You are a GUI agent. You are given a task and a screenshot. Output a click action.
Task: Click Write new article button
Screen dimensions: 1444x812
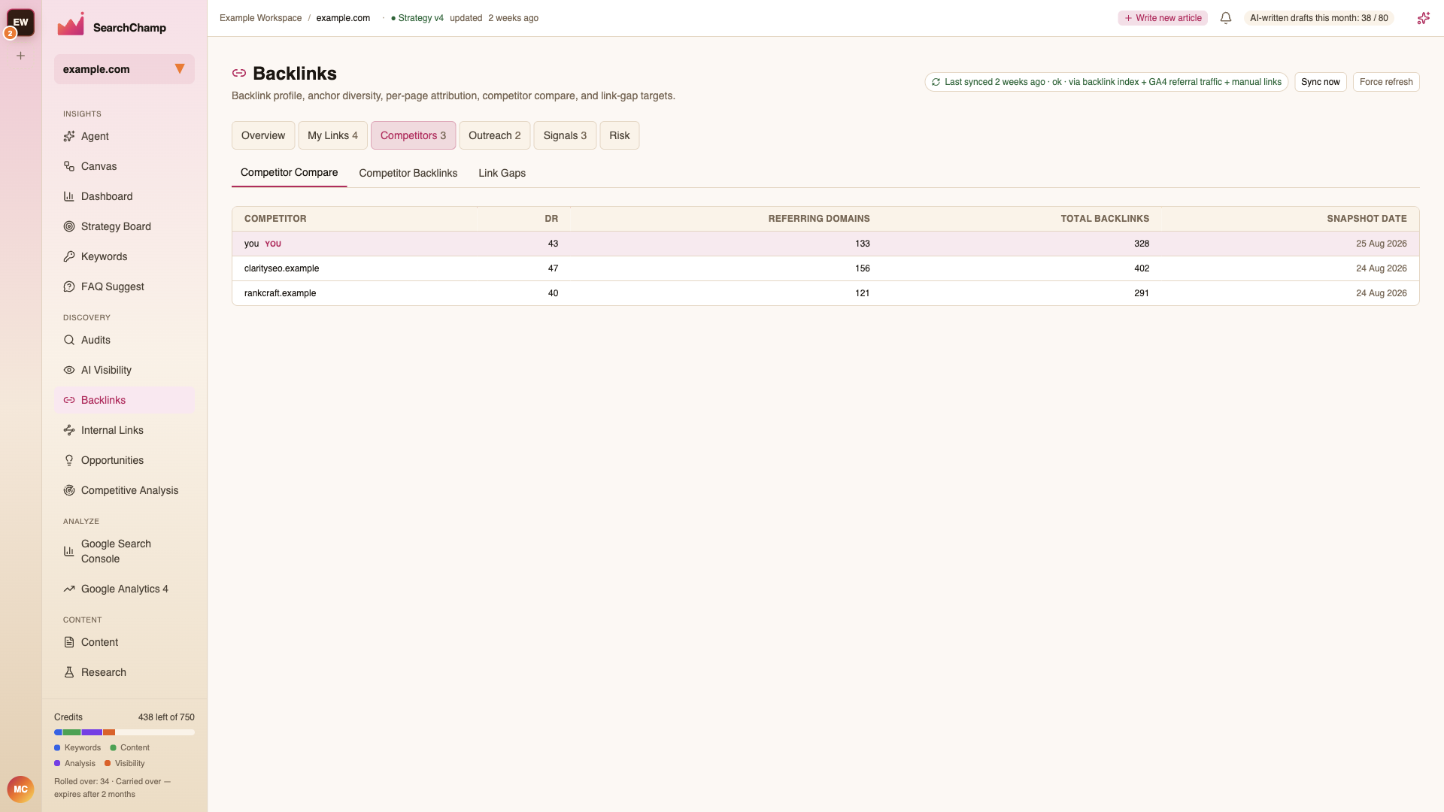1163,18
